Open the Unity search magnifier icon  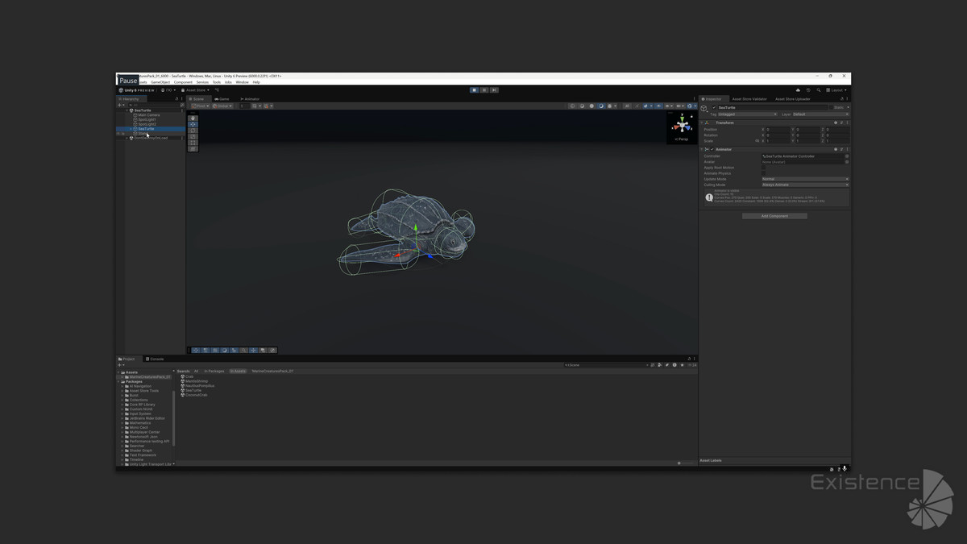click(818, 90)
